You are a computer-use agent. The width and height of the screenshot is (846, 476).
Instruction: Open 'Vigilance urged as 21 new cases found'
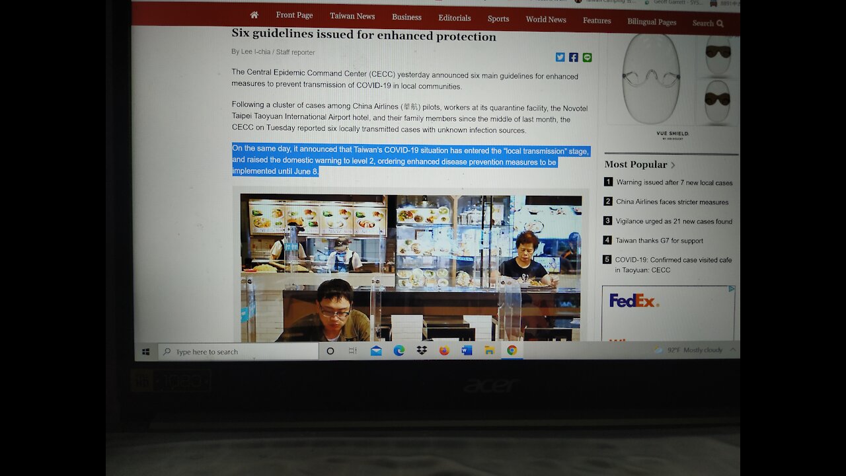pyautogui.click(x=674, y=221)
